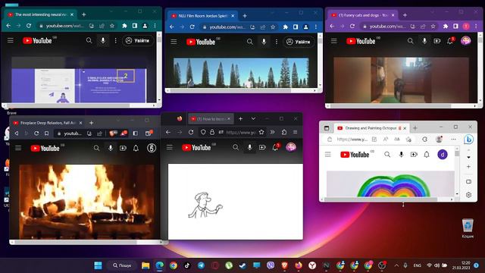Viewport: 485px width, 273px height.
Task: Open YouTube guide menu in Brave Fireplace window
Action: coord(18,149)
